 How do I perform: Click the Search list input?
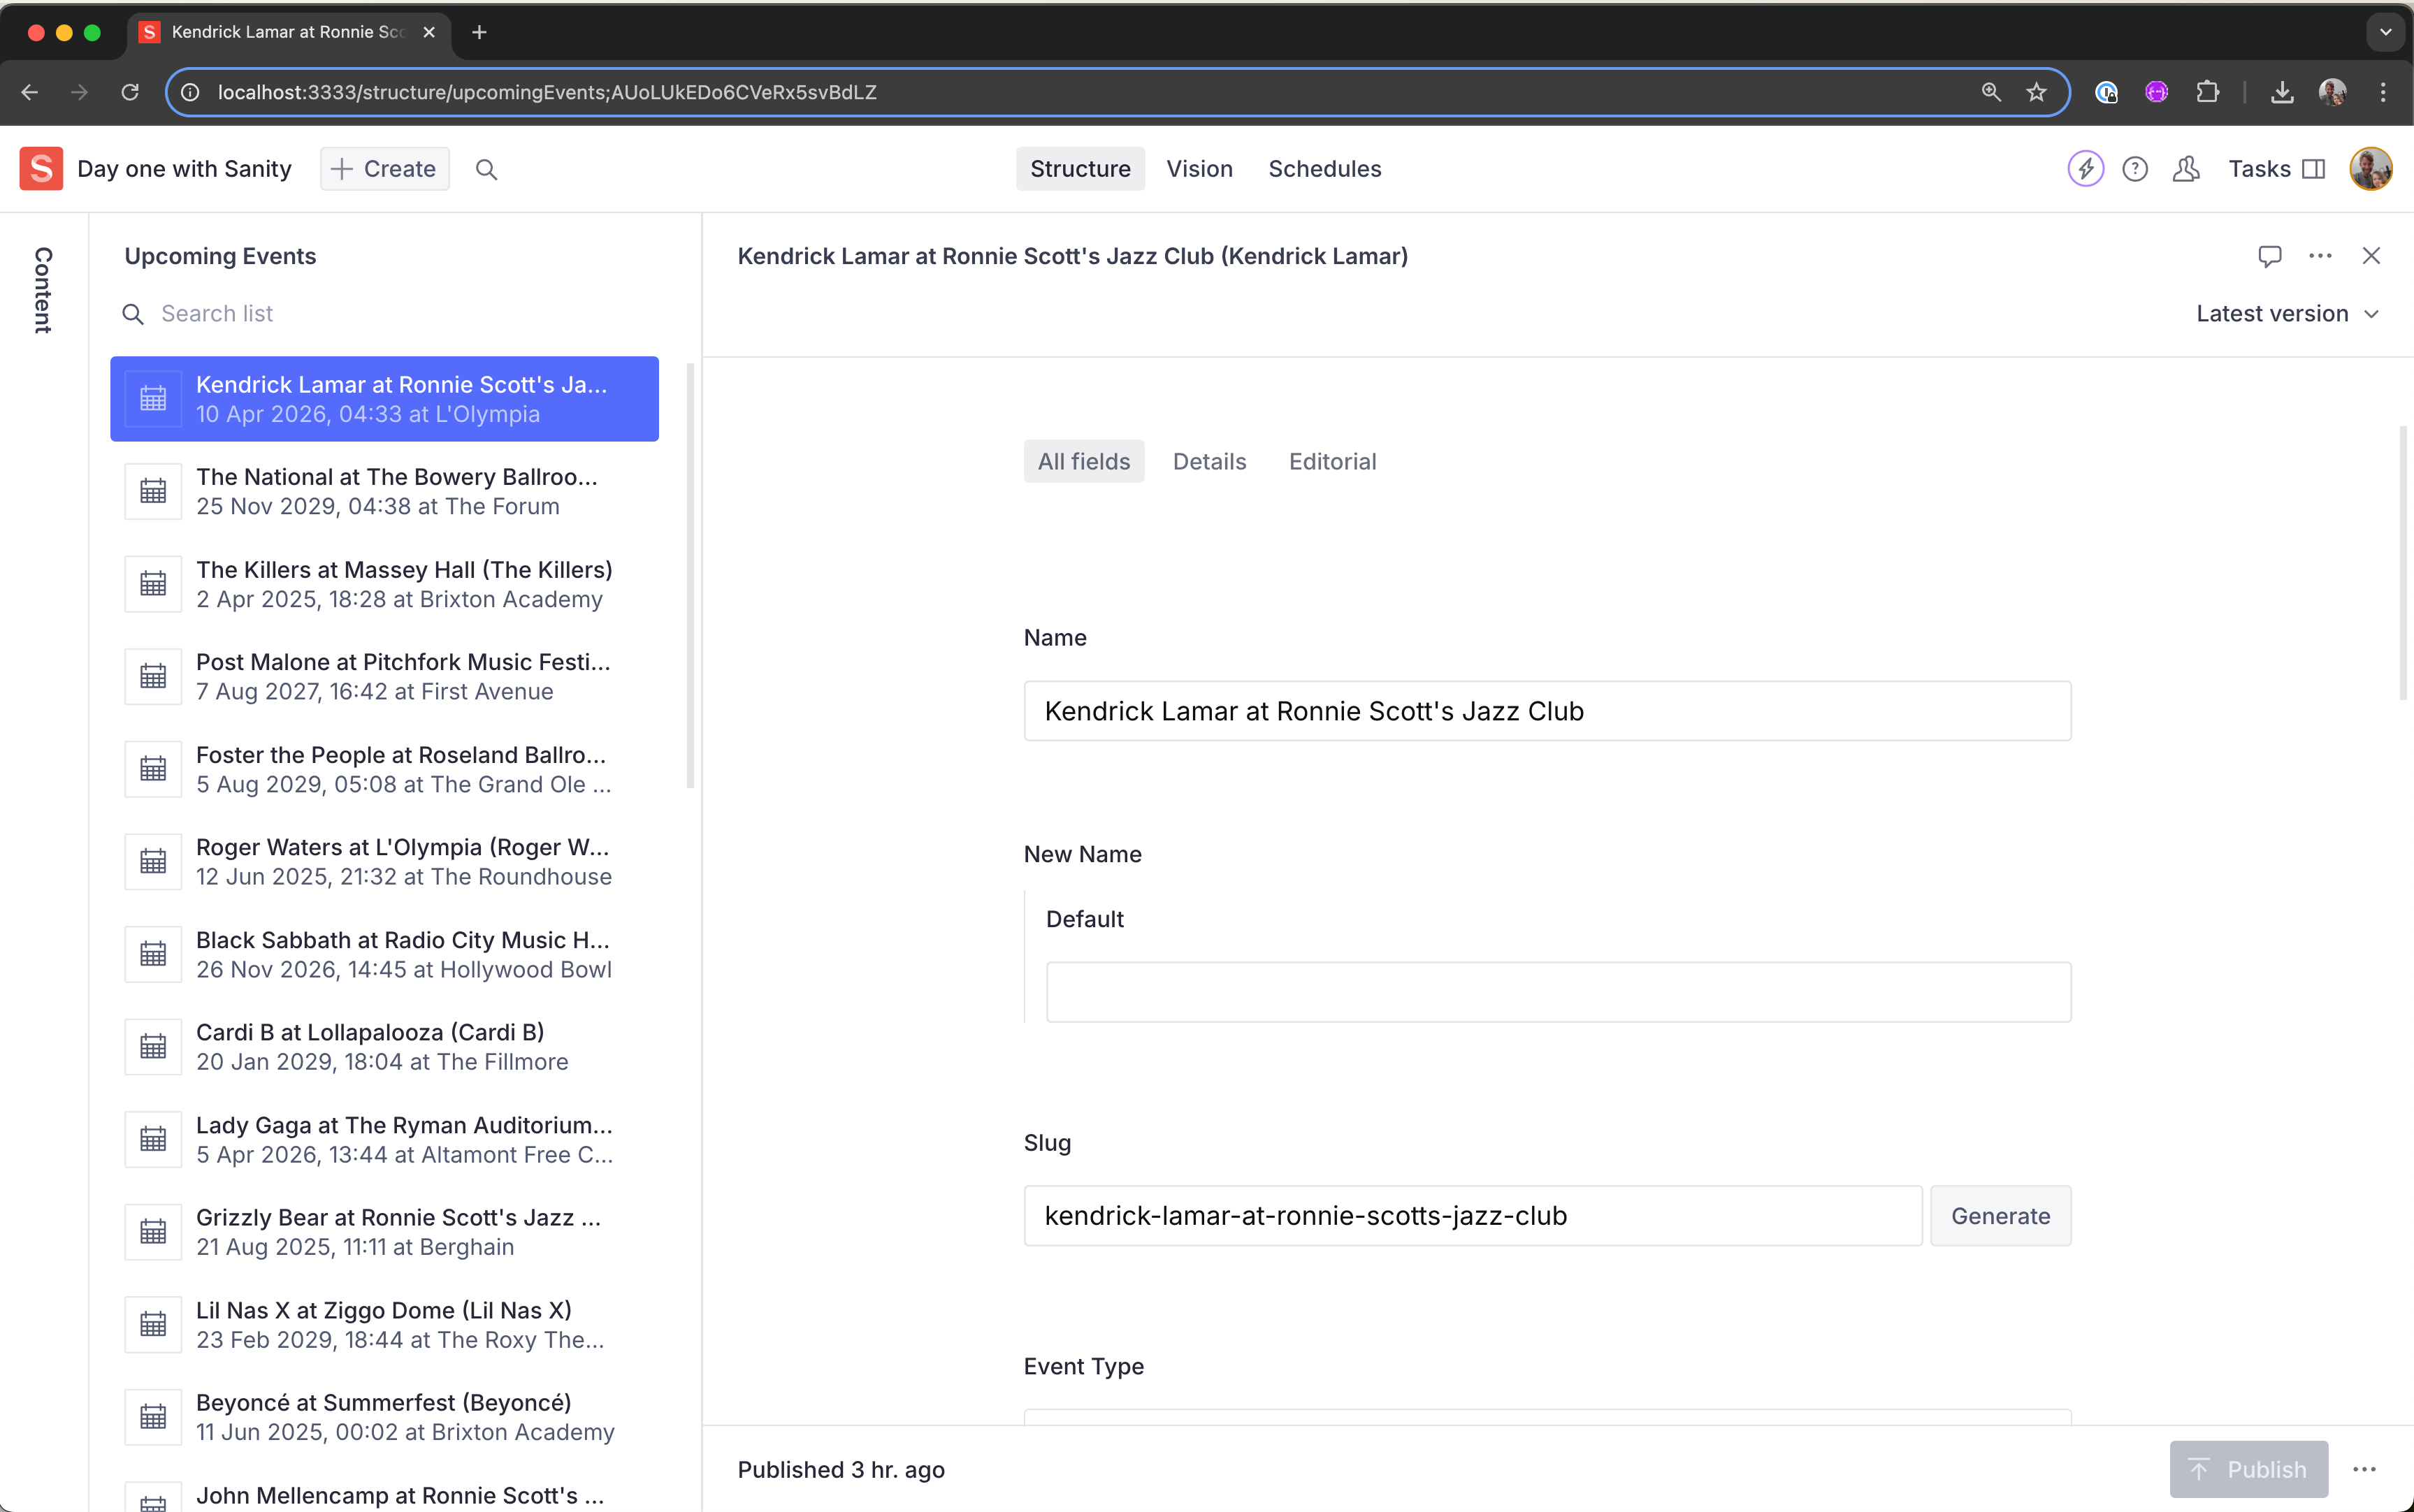click(390, 314)
